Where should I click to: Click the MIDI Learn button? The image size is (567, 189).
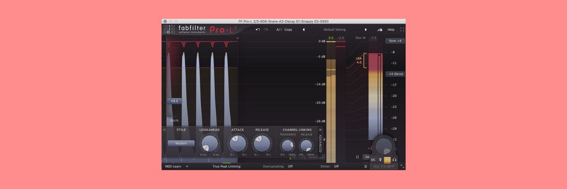[173, 166]
